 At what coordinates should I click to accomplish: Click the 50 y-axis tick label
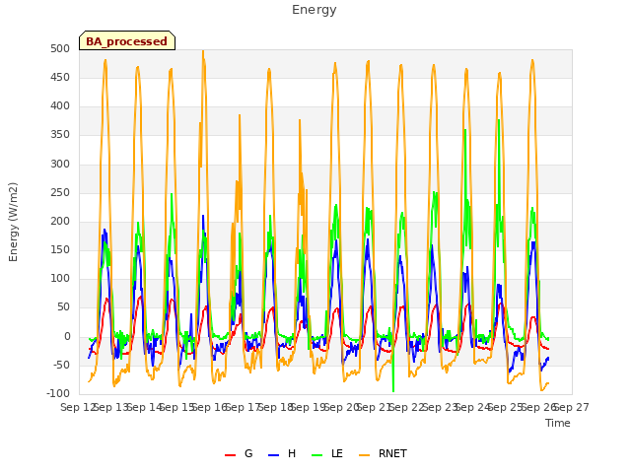coord(63,307)
